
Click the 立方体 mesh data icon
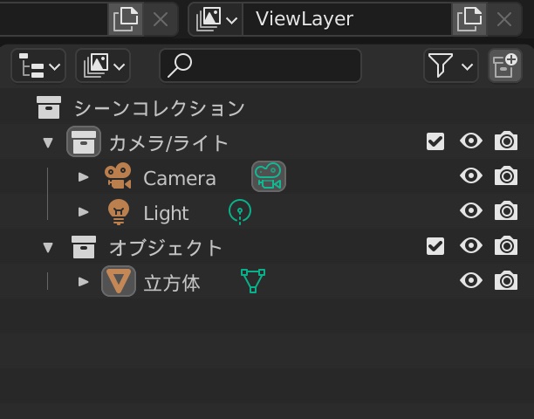point(252,281)
